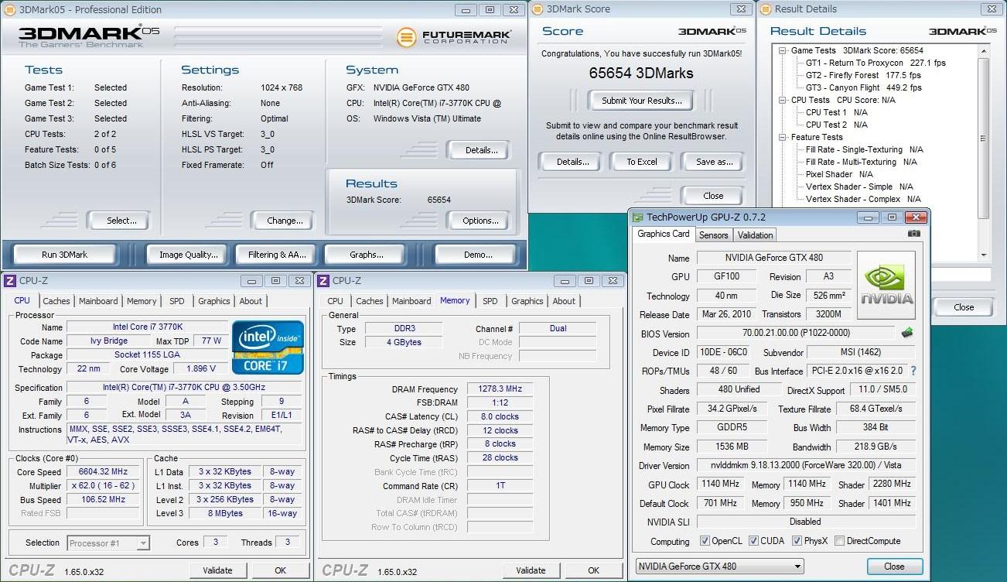Click Result Details scrollbar down arrow
The height and width of the screenshot is (582, 1007).
pyautogui.click(x=984, y=255)
